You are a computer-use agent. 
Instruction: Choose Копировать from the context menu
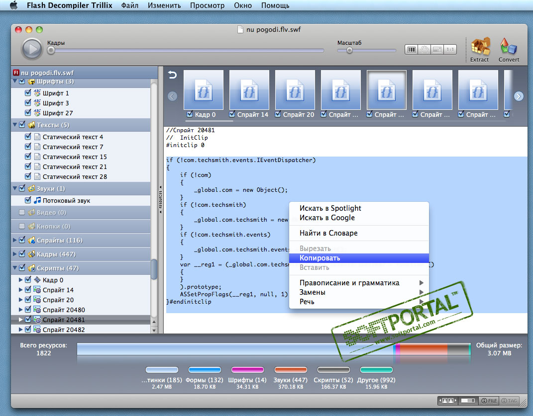coord(359,258)
